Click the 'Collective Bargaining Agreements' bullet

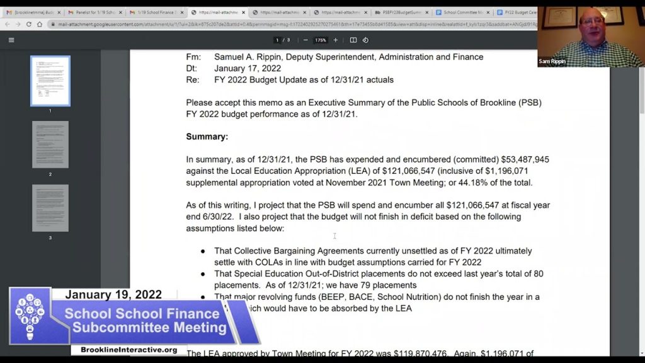[x=373, y=256]
